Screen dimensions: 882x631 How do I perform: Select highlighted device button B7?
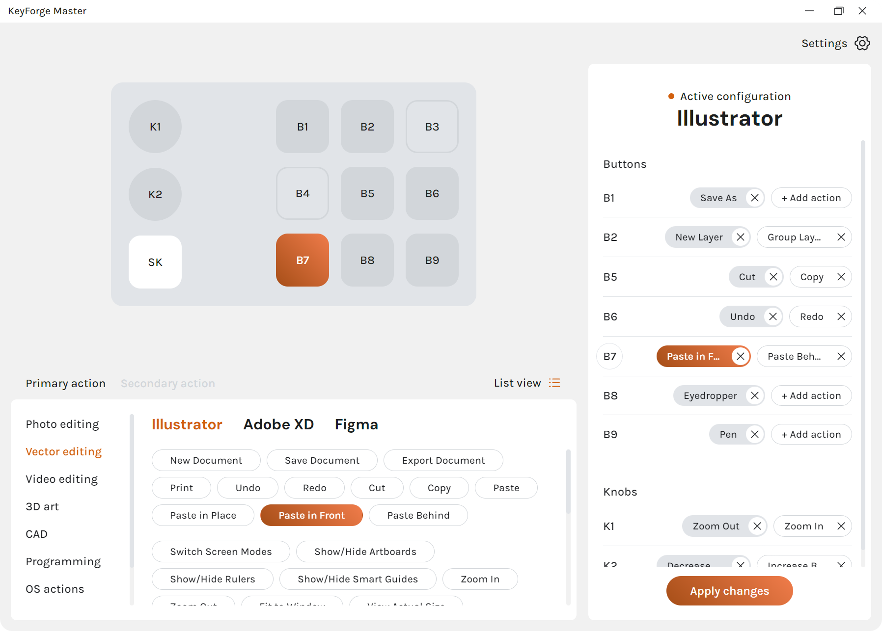pyautogui.click(x=303, y=260)
